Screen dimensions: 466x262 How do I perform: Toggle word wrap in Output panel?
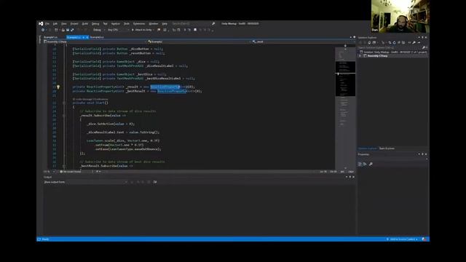[155, 182]
